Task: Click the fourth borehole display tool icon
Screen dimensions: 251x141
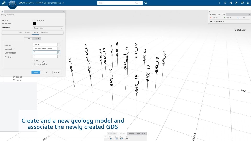Action: pyautogui.click(x=127, y=138)
